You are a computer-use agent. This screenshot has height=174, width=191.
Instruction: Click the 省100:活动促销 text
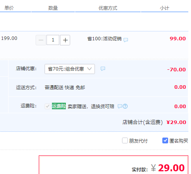(105, 39)
